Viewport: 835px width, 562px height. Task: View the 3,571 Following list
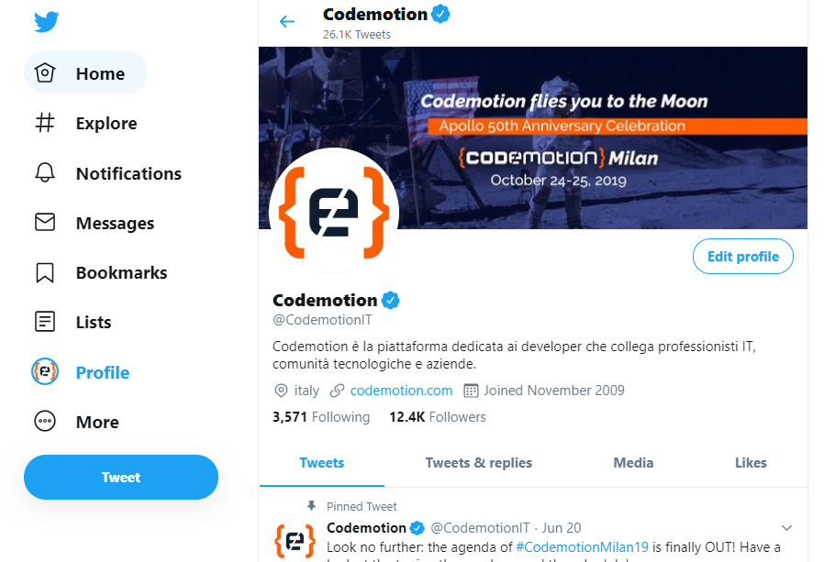click(321, 417)
